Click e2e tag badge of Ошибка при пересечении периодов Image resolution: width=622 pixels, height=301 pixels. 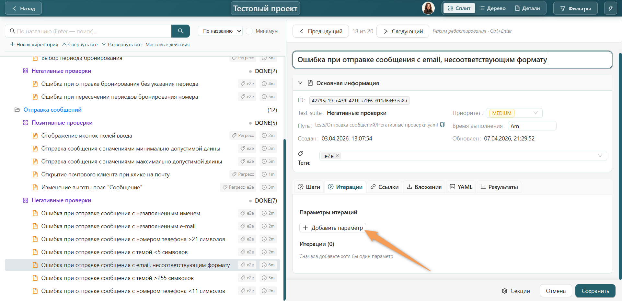247,97
